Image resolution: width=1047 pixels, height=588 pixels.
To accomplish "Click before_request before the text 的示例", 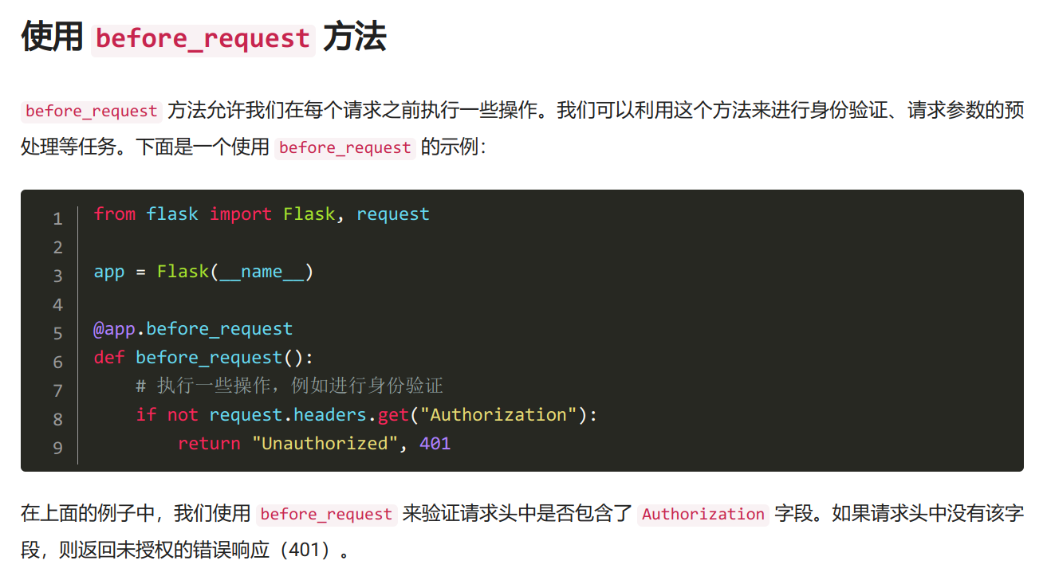I will pos(344,147).
